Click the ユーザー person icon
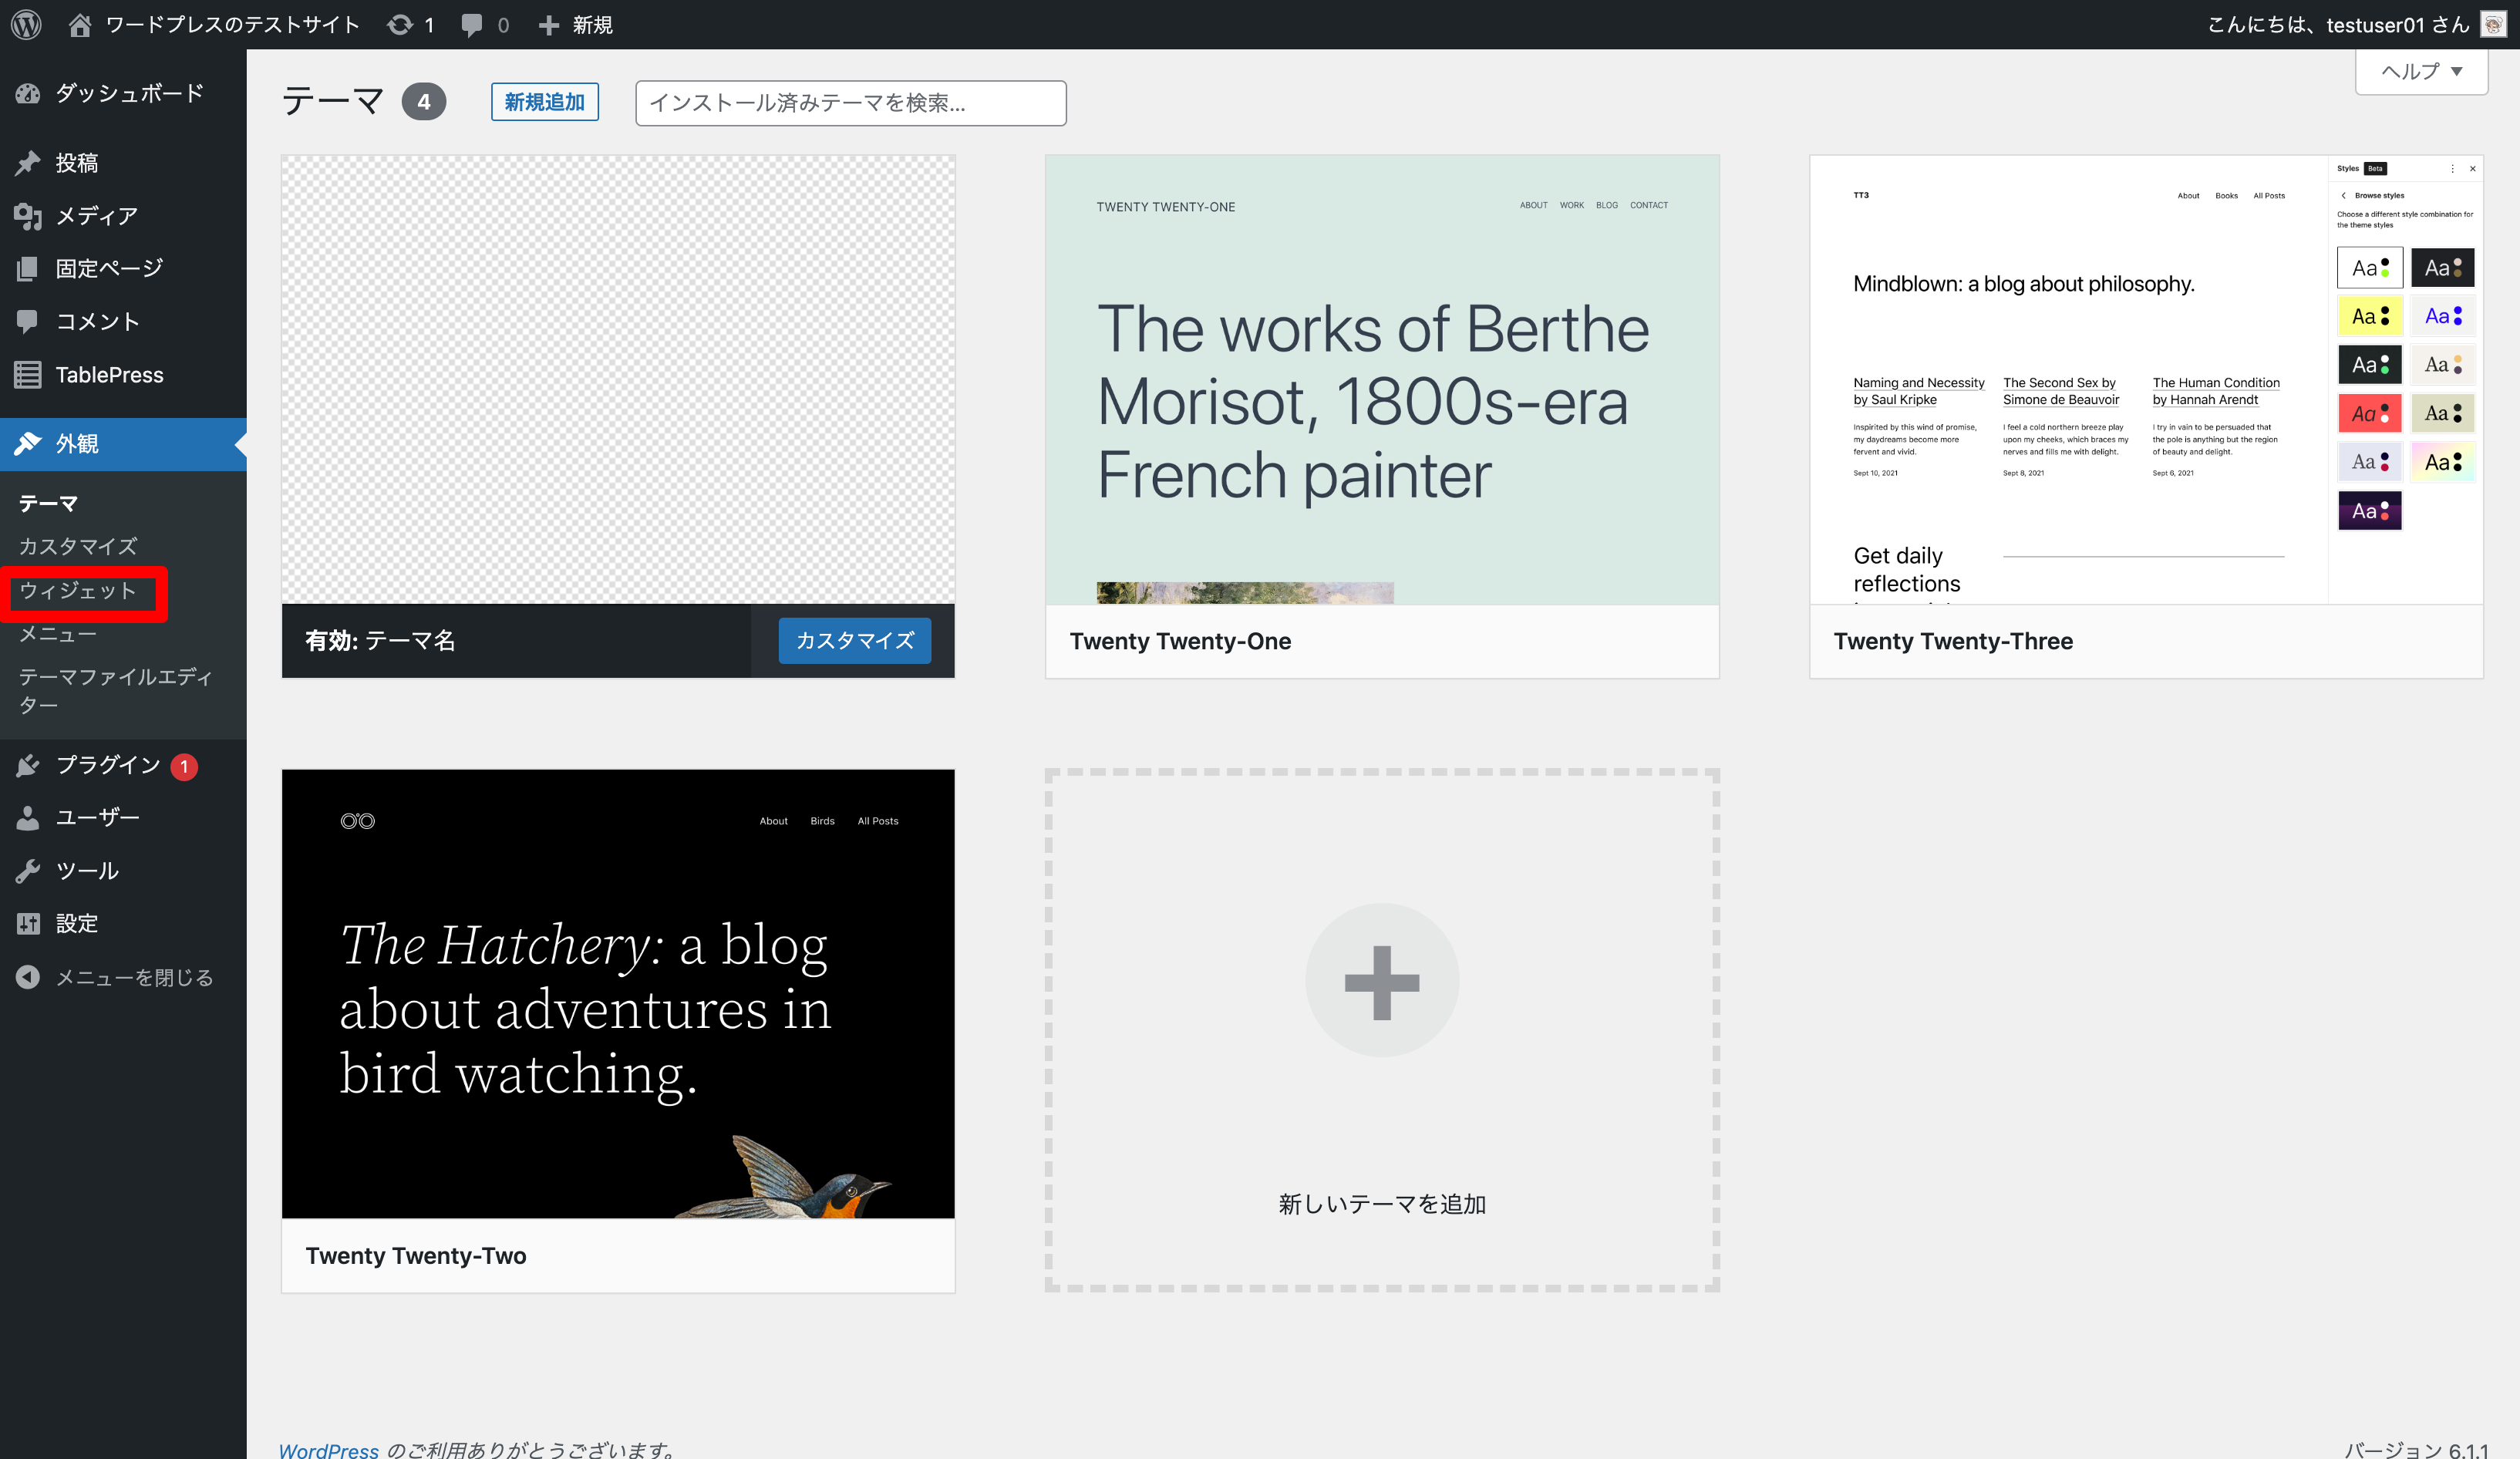 28,817
